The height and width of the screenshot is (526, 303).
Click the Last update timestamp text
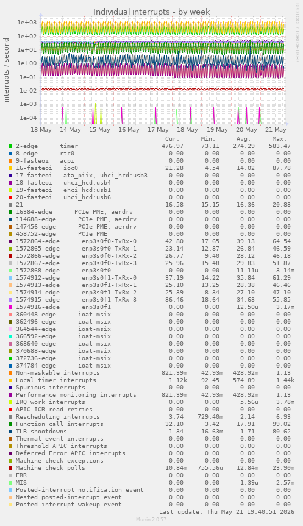227,512
